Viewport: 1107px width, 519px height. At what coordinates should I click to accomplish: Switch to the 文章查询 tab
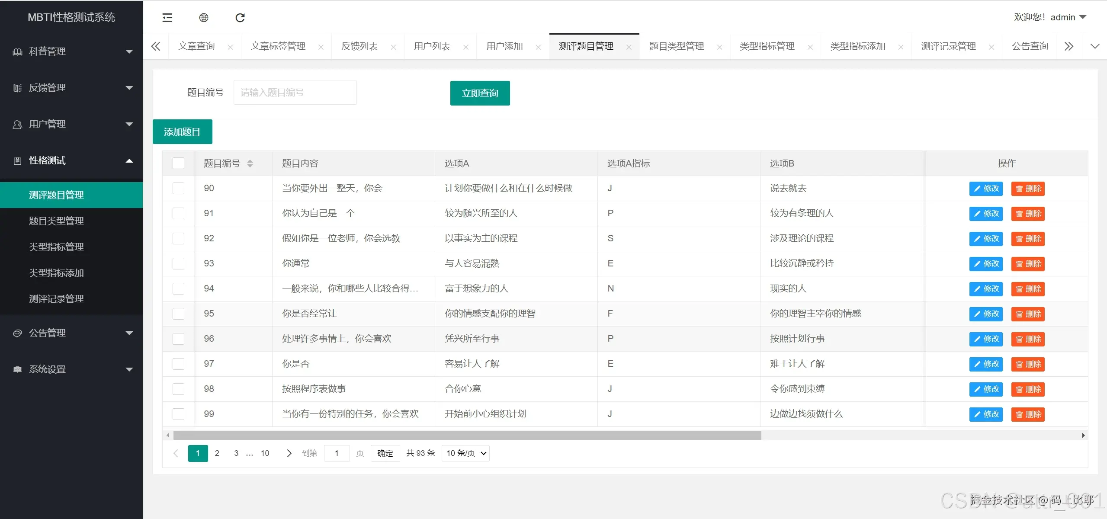196,46
